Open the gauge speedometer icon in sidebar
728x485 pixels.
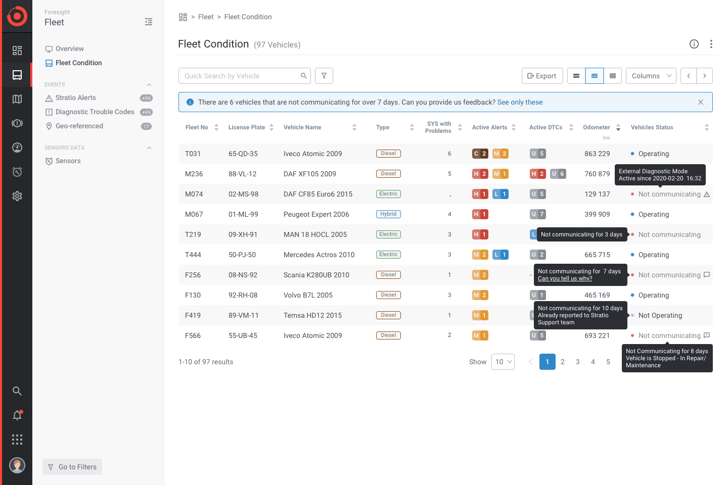(17, 148)
